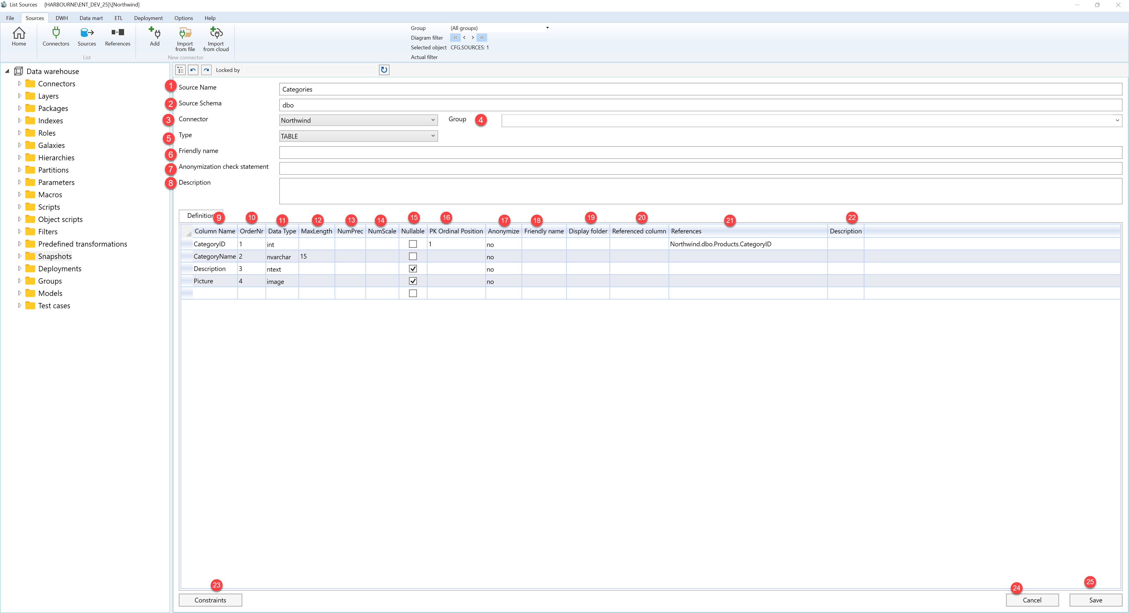The image size is (1129, 613).
Task: Click the undo arrow icon
Action: click(193, 70)
